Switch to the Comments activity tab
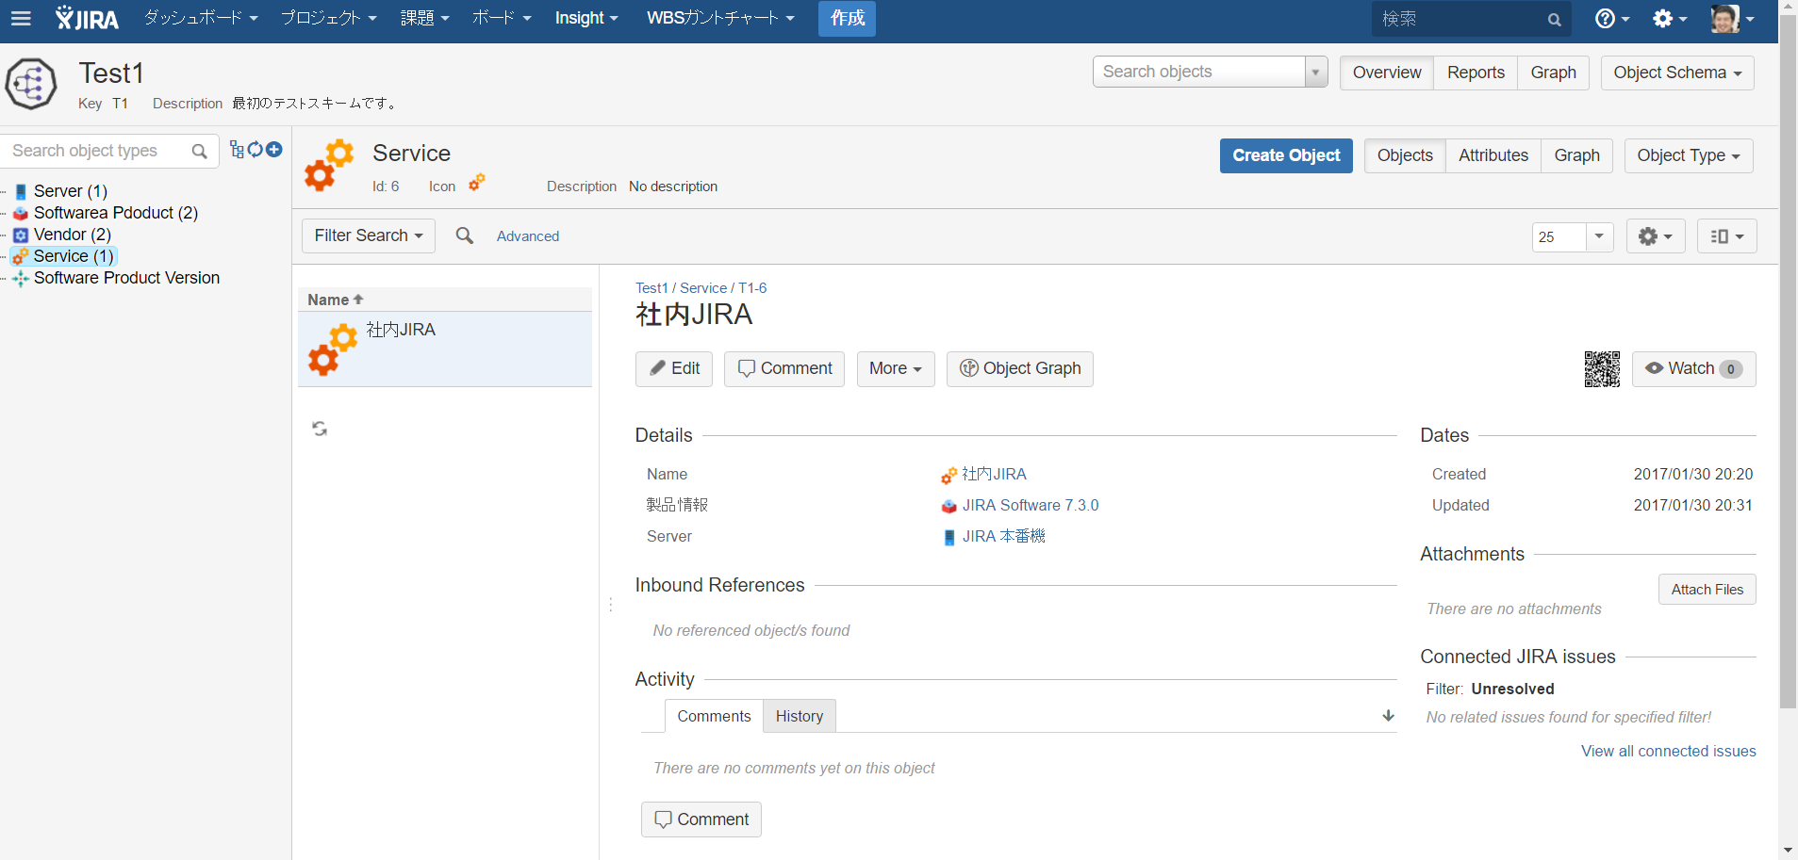Viewport: 1798px width, 860px height. click(714, 716)
